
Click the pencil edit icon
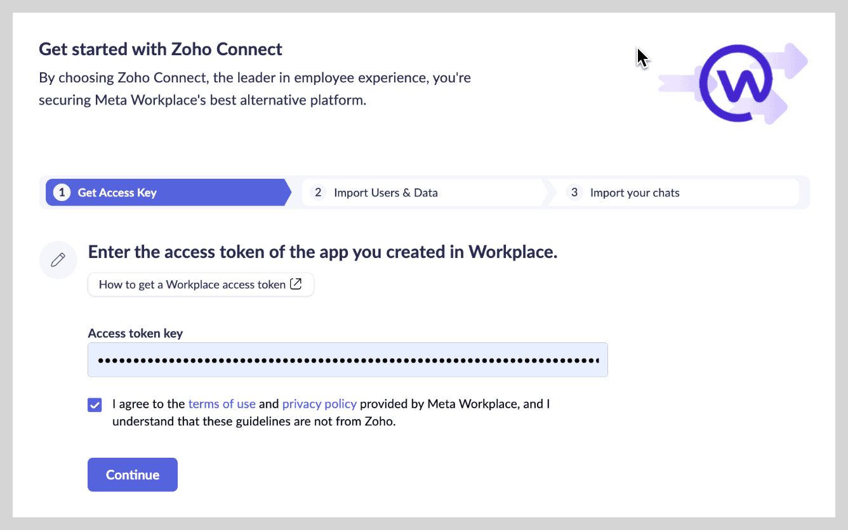click(58, 260)
